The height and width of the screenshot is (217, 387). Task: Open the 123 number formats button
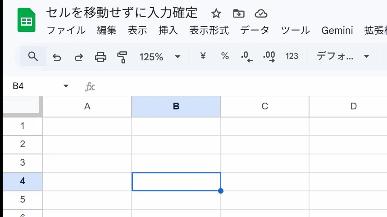point(292,56)
